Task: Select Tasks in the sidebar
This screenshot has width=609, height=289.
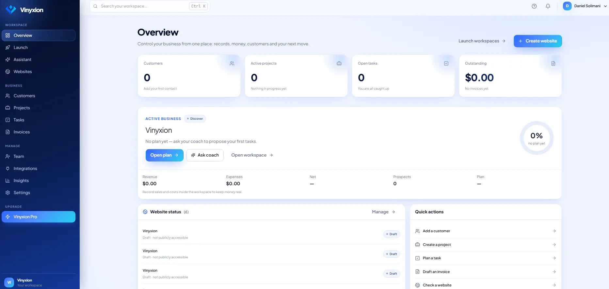Action: (x=39, y=120)
